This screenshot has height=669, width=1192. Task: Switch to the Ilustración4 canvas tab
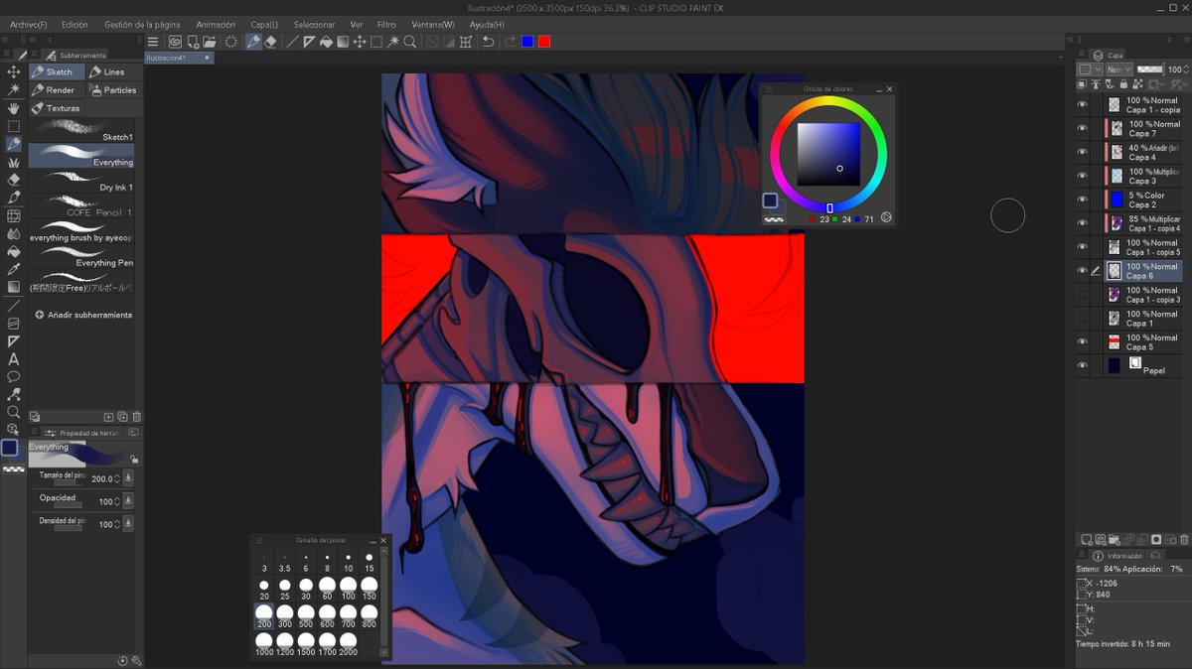180,58
